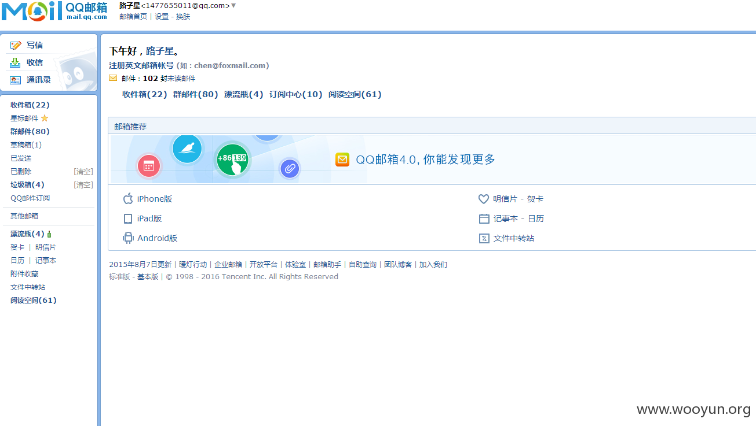Click the Android robot icon

tap(128, 238)
